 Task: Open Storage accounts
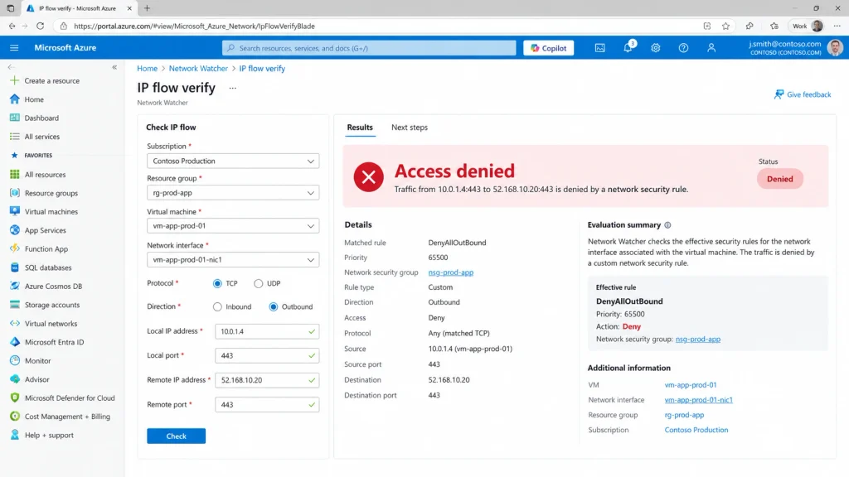(52, 305)
